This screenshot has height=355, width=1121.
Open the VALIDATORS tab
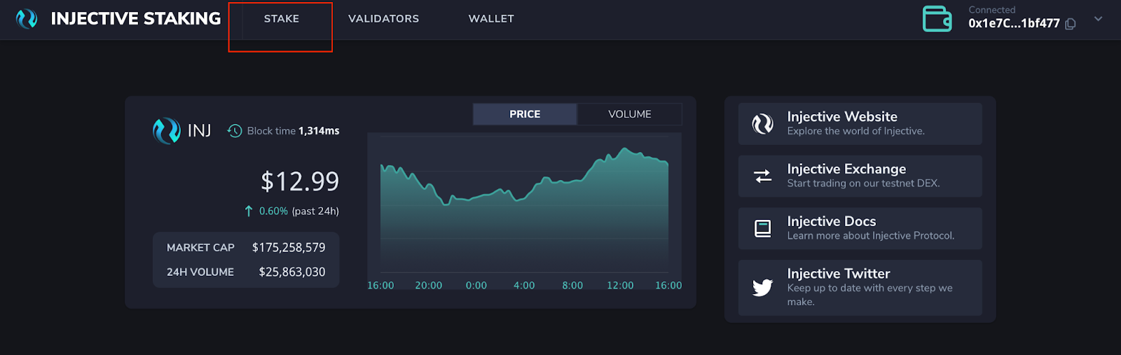point(384,19)
